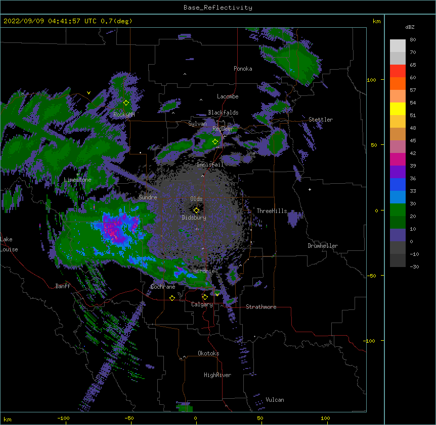Viewport: 436px width, 425px height.
Task: Select the red legend band below 65 dBZ
Action: 398,71
